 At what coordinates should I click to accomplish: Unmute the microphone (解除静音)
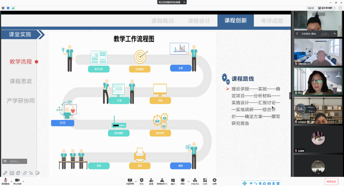point(5,181)
